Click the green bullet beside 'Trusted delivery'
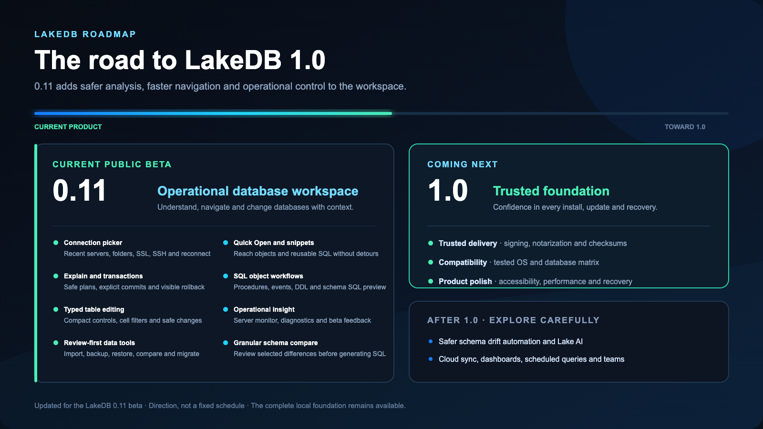Viewport: 763px width, 429px height. (431, 243)
